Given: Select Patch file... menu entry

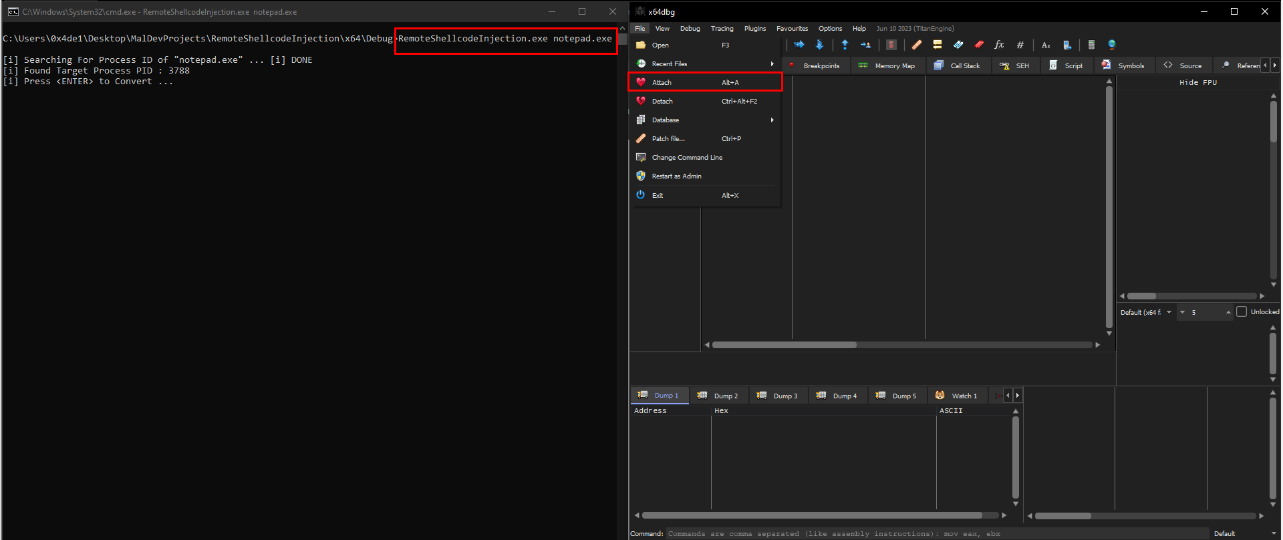Looking at the screenshot, I should (x=705, y=138).
